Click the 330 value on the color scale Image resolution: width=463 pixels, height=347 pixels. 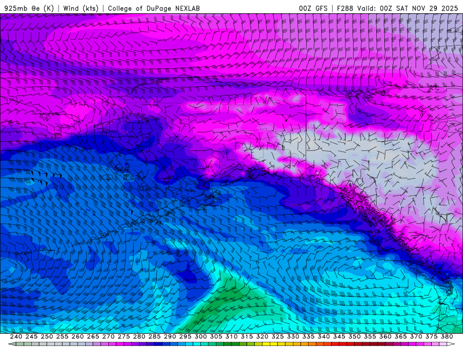click(x=293, y=337)
